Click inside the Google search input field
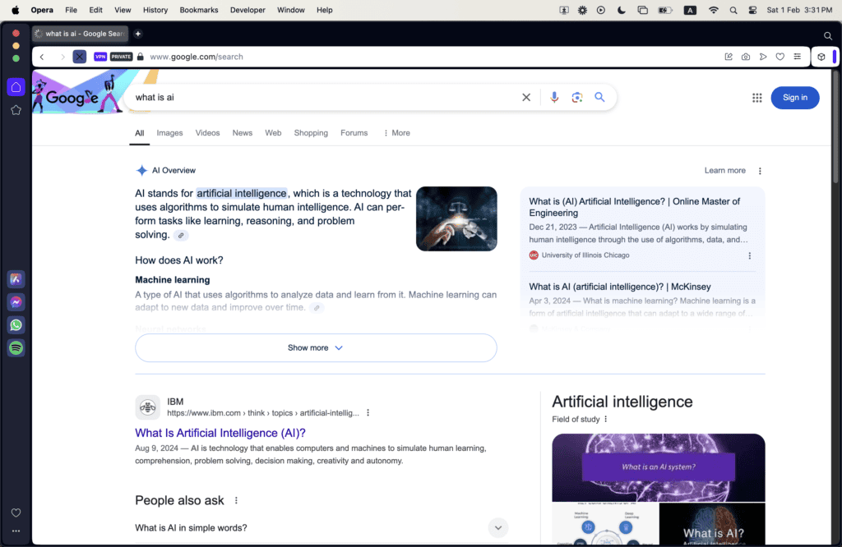This screenshot has width=842, height=547. click(321, 97)
